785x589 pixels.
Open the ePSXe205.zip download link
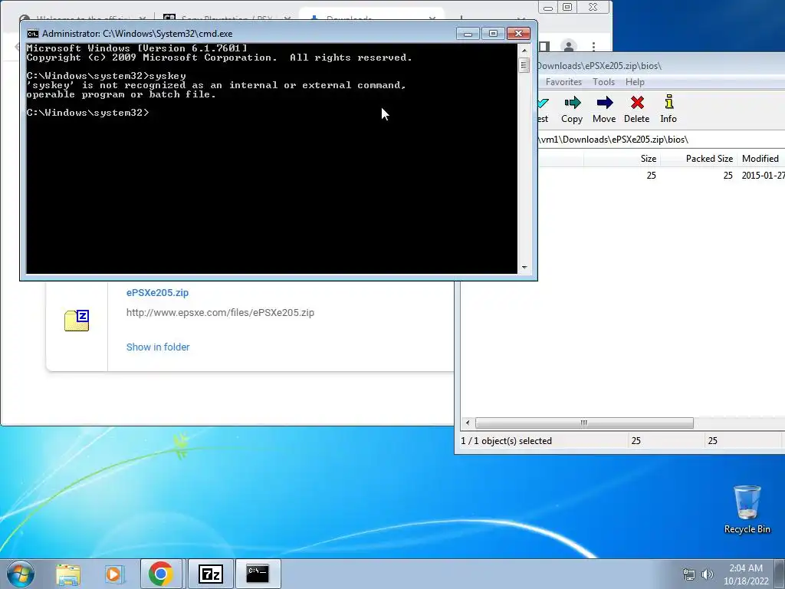[x=157, y=292]
